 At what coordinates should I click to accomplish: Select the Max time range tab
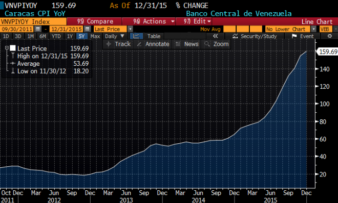95,36
